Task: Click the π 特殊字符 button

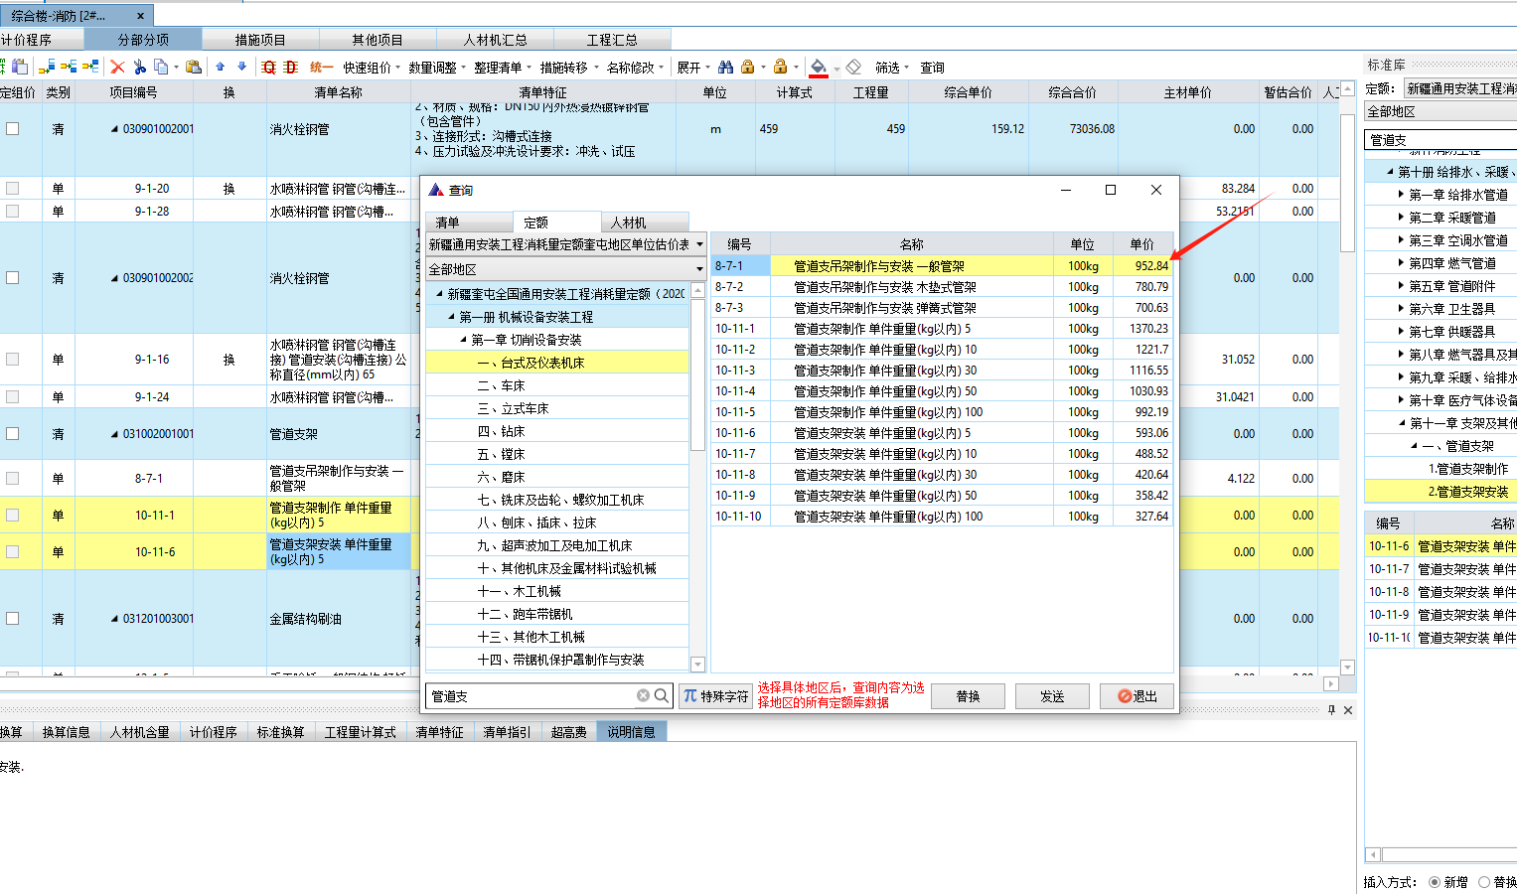Action: coord(715,696)
